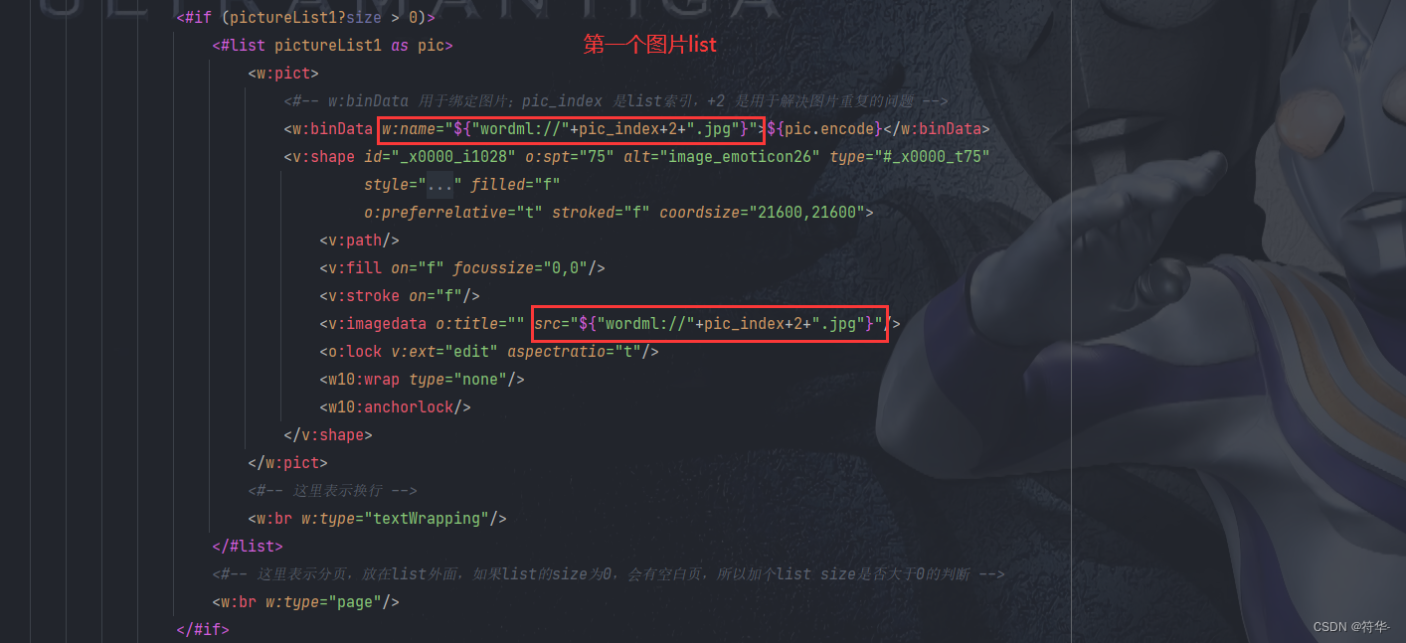This screenshot has width=1406, height=643.
Task: Click the closing /#list tag
Action: (248, 547)
